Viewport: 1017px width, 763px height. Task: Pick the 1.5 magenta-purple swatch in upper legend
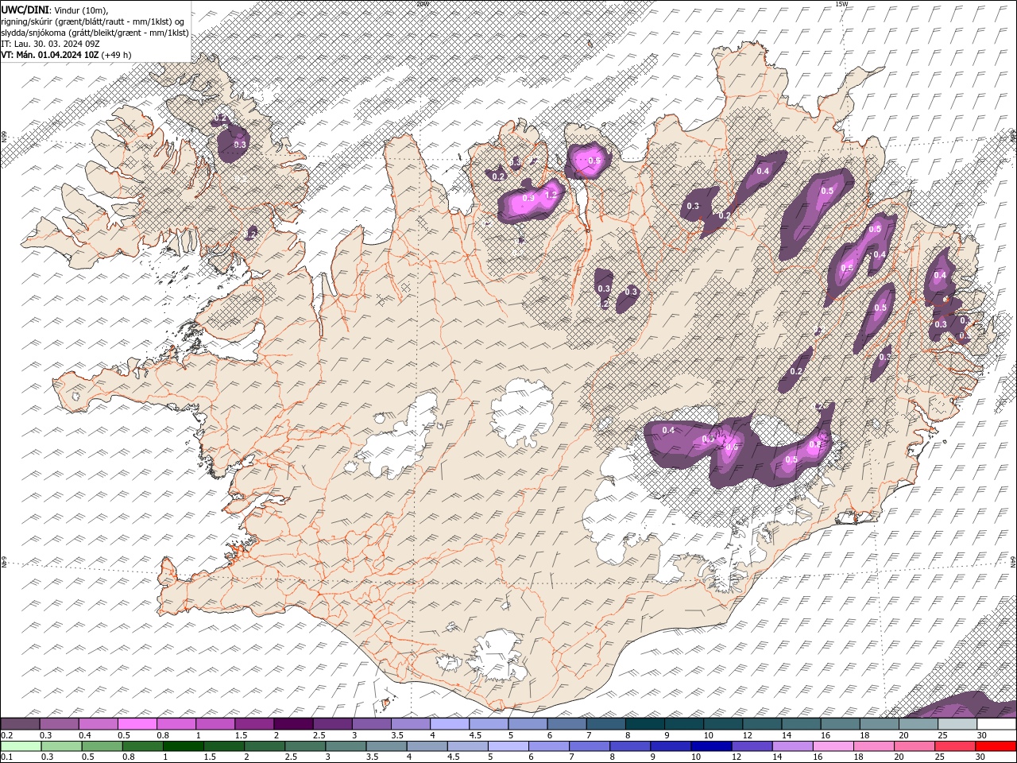pos(254,724)
